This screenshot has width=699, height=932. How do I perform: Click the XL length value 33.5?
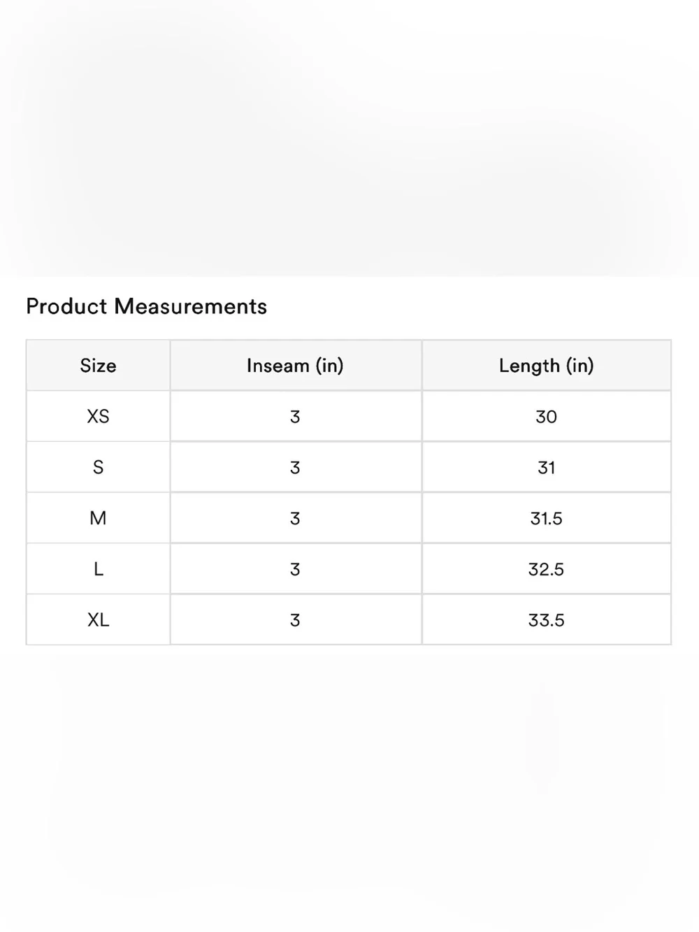click(x=547, y=619)
